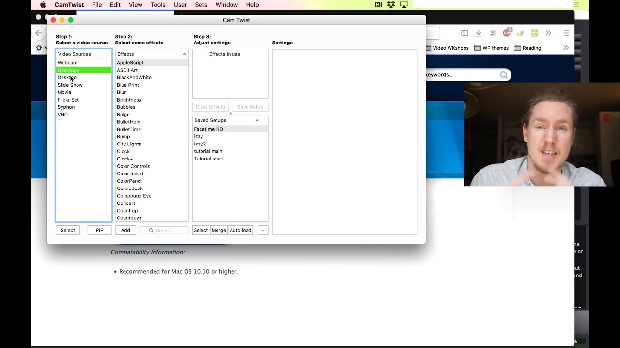
Task: Open the Sets menu
Action: click(x=201, y=5)
